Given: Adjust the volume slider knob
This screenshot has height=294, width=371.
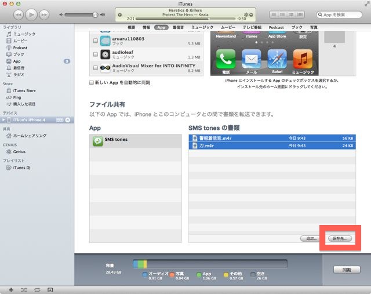Looking at the screenshot, I should (x=95, y=15).
